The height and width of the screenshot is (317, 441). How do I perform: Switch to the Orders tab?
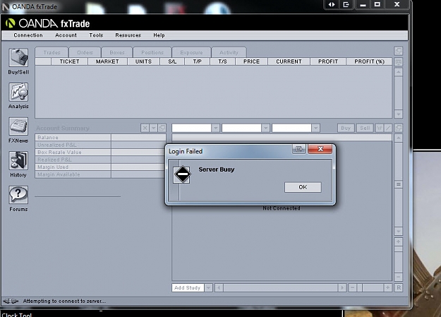coord(85,53)
